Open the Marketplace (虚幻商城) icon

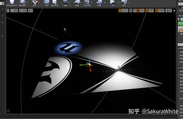click(55, 2)
